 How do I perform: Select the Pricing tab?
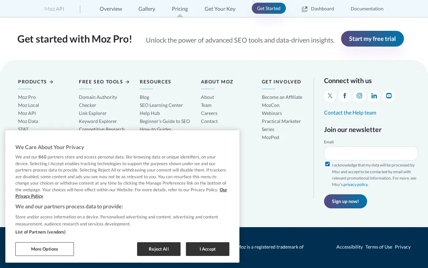coord(180,9)
